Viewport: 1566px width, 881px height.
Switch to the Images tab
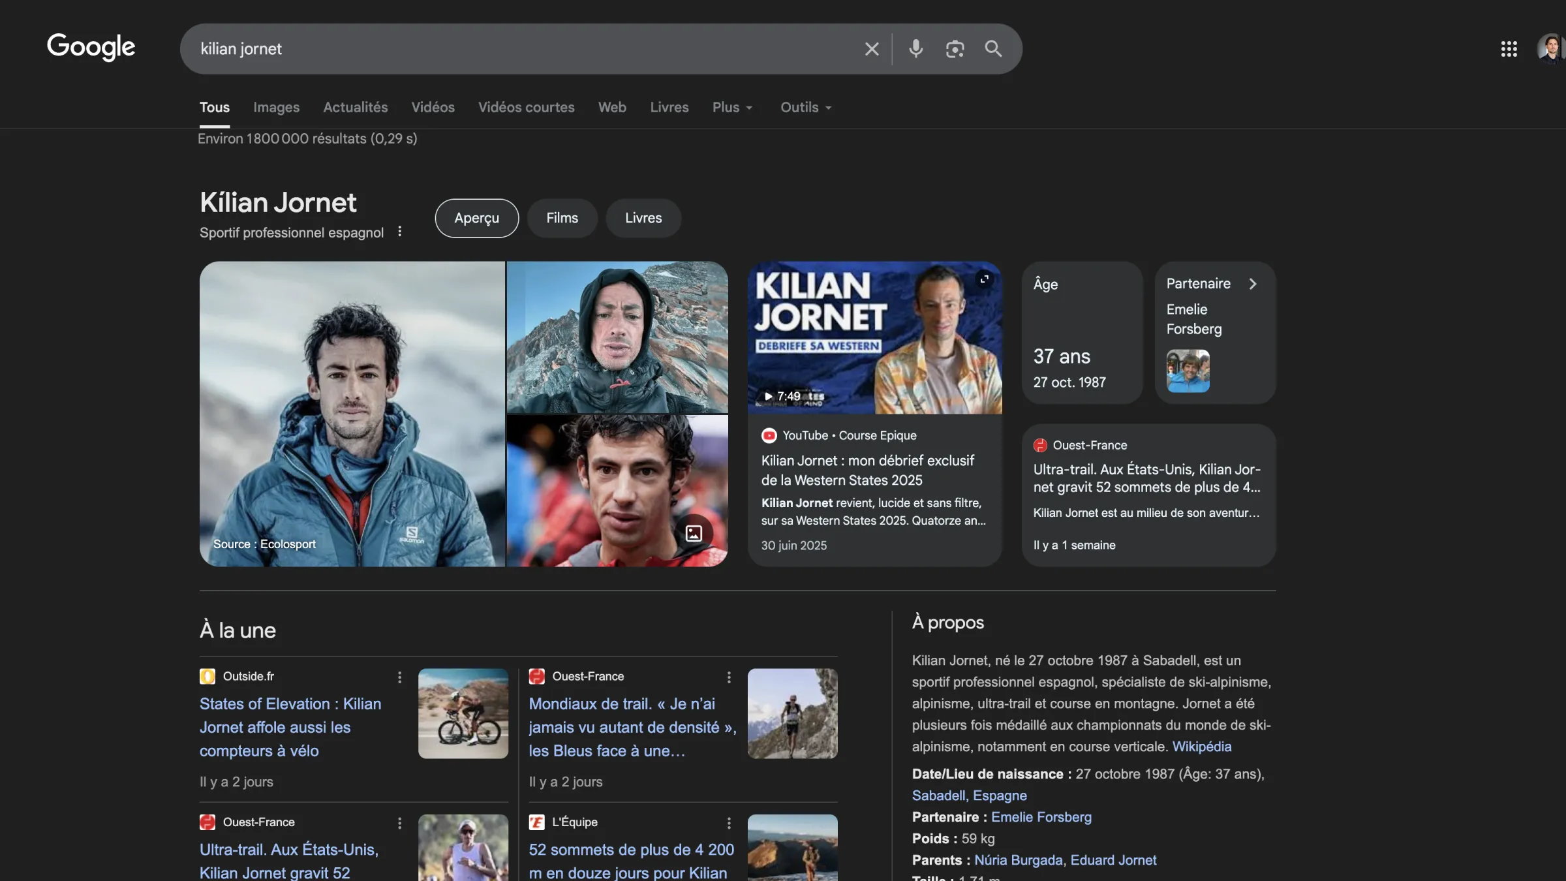276,108
